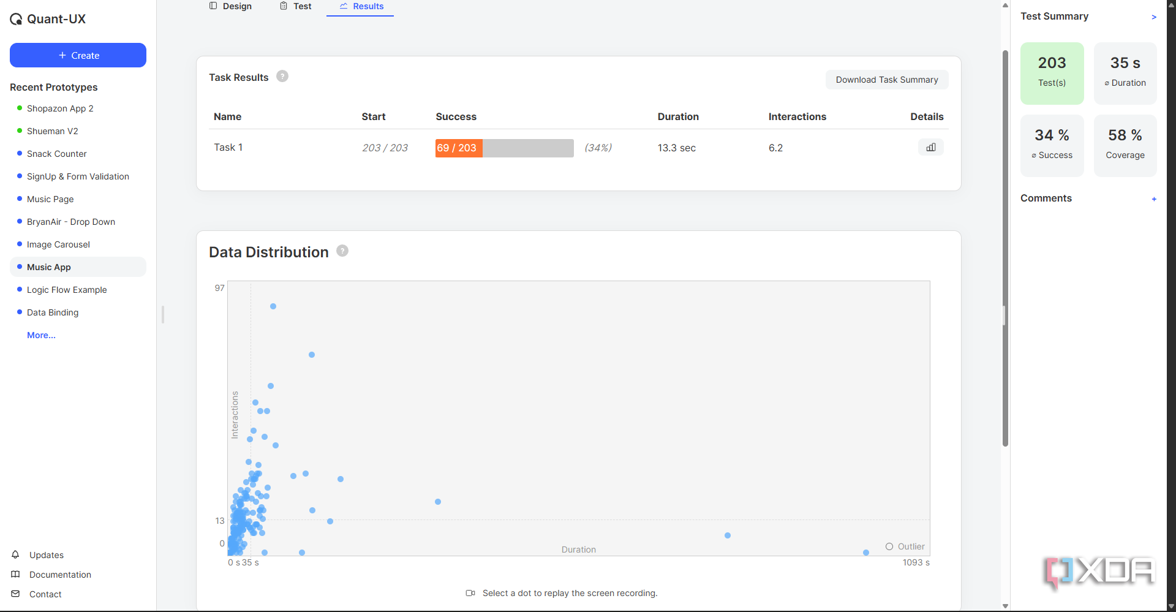This screenshot has height=612, width=1176.
Task: Open the Shopazon App 2 prototype
Action: click(x=60, y=108)
